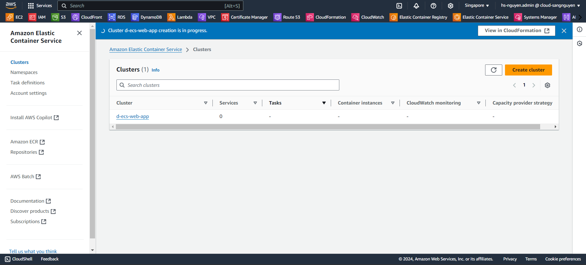This screenshot has width=586, height=265.
Task: Open the help question mark menu
Action: pyautogui.click(x=433, y=6)
